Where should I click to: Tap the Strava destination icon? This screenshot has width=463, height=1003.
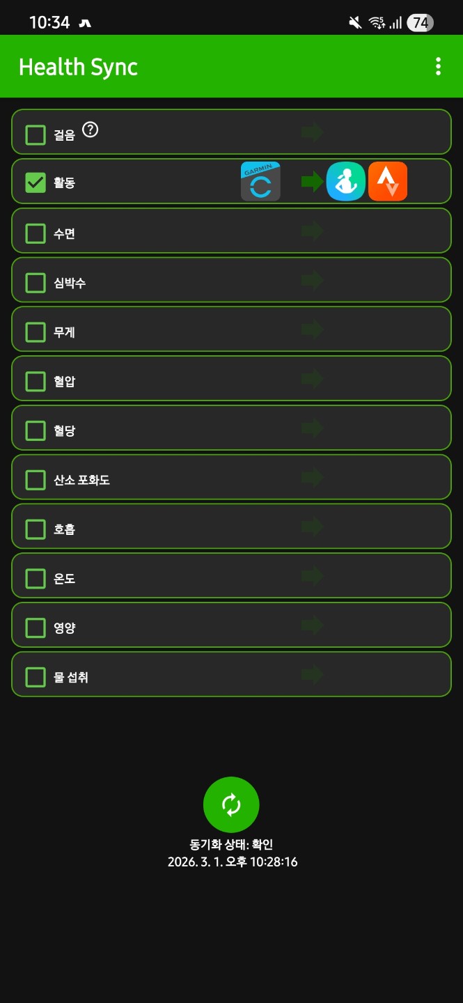388,182
